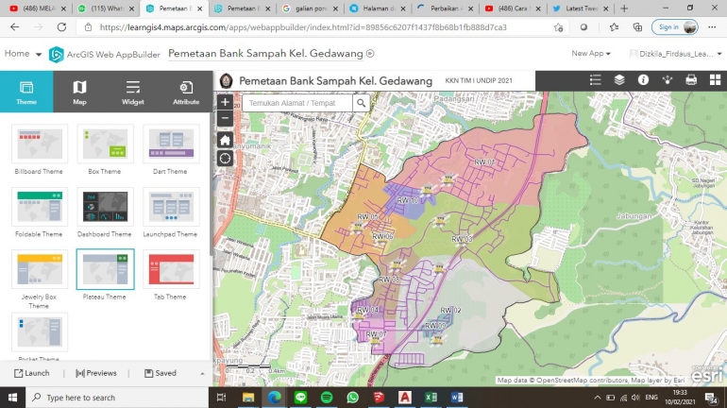Image resolution: width=727 pixels, height=408 pixels.
Task: Switch to the Widget tab
Action: (x=132, y=92)
